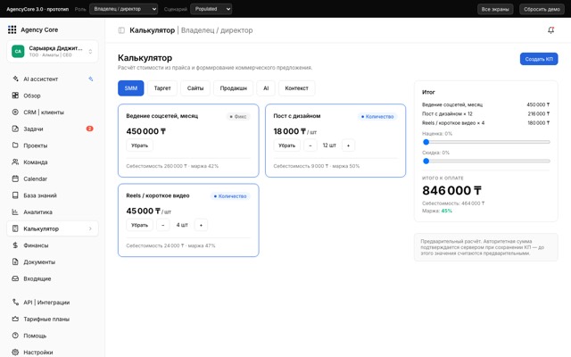Click the Проекты folder icon

[x=15, y=145]
